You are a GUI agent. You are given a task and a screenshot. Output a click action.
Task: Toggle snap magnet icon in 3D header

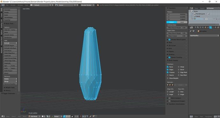click(80, 116)
